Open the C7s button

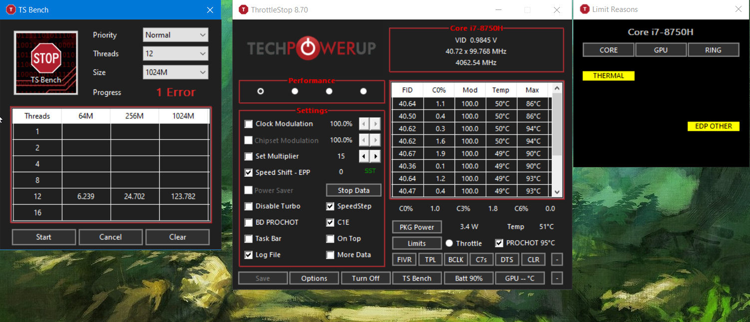[x=482, y=260]
